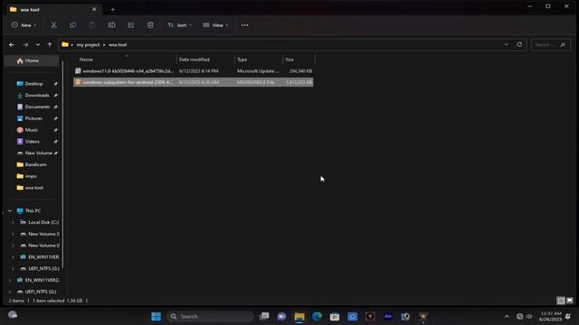Open File Explorer from the taskbar
579x325 pixels.
[299, 316]
